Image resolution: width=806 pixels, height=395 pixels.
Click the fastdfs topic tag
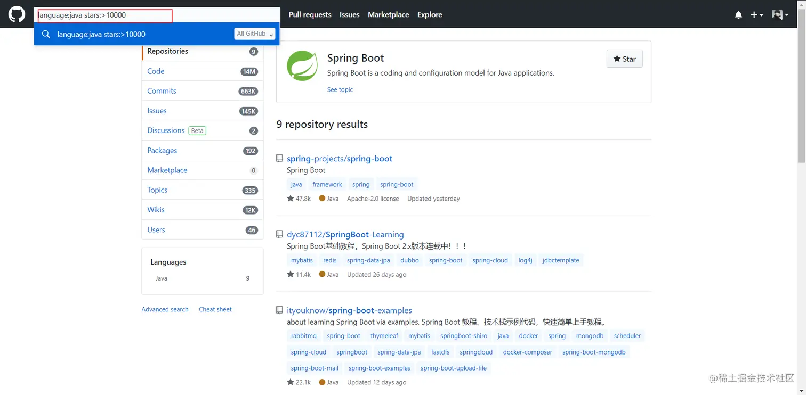click(440, 352)
